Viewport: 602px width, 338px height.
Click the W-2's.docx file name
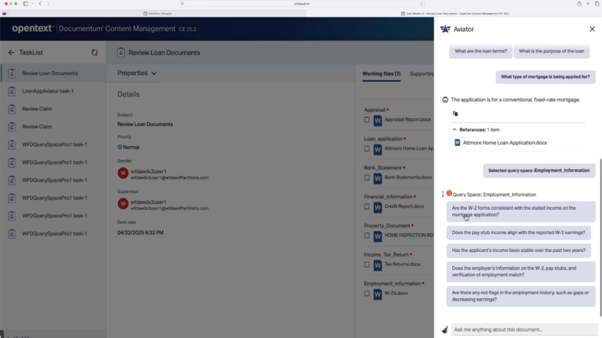tap(396, 293)
